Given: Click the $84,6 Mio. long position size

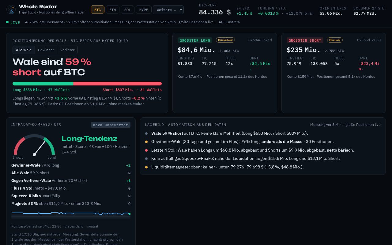Looking at the screenshot, I should pyautogui.click(x=196, y=50).
